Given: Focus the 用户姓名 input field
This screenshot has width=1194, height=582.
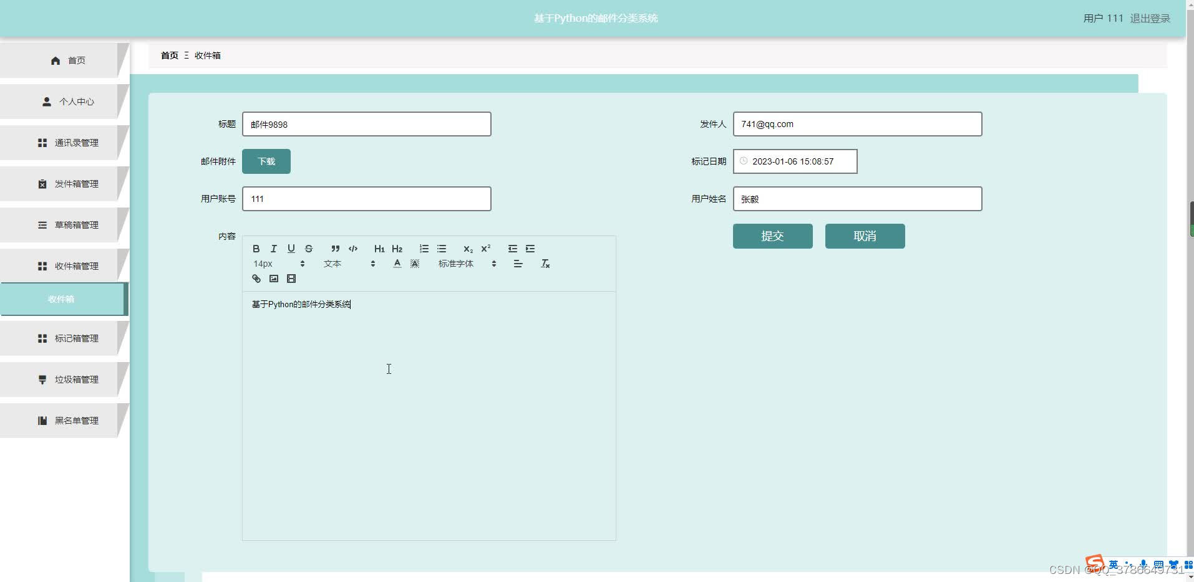Looking at the screenshot, I should [857, 199].
